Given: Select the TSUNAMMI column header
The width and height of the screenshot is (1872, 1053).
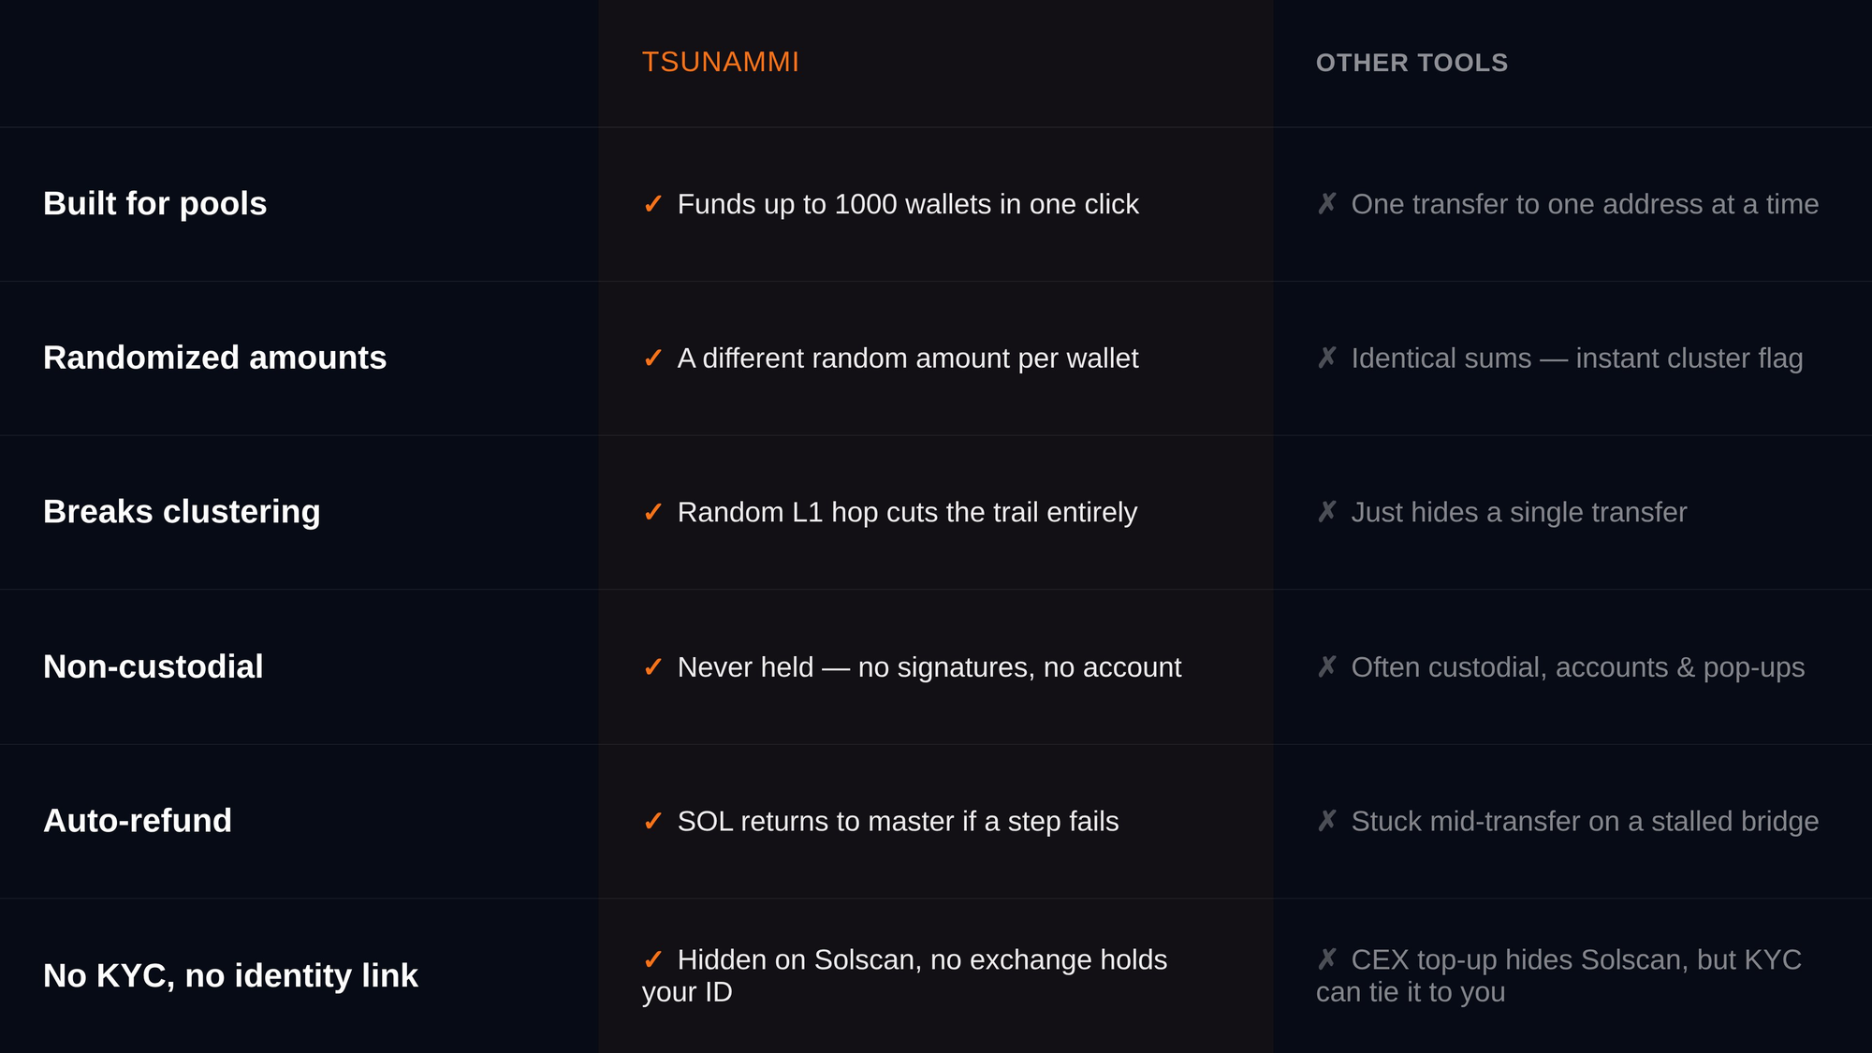Looking at the screenshot, I should pos(721,63).
